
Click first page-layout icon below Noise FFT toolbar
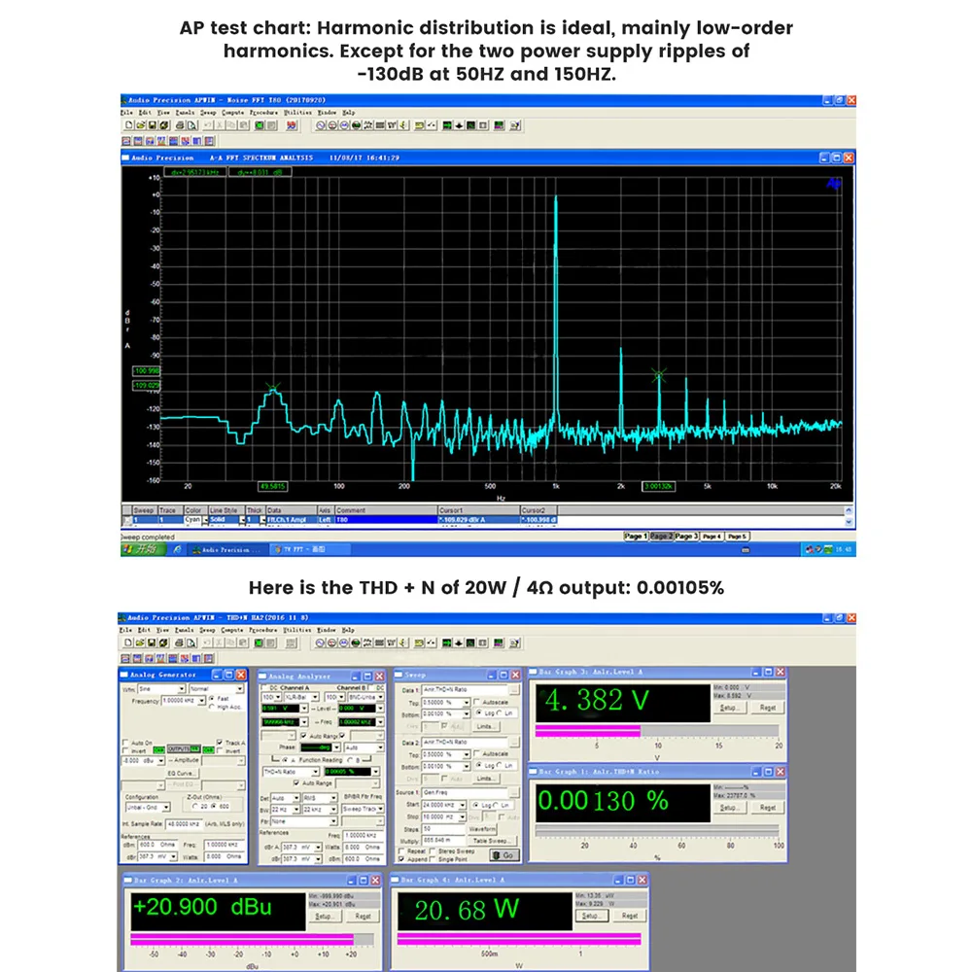coord(125,141)
